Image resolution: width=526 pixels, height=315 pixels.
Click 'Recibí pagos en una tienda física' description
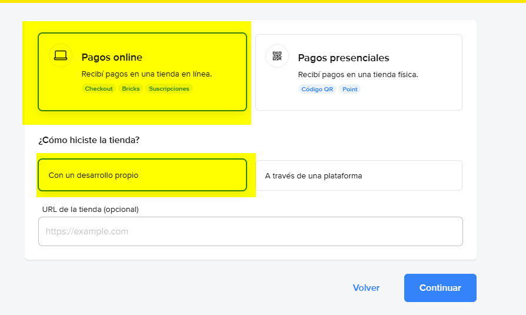358,75
